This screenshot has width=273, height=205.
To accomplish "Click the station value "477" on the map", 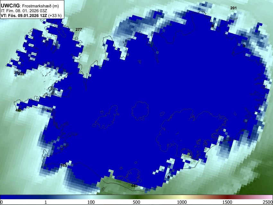I will (19, 110).
